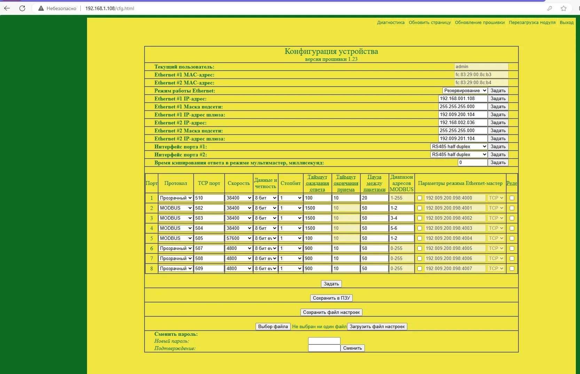
Task: Go back to the previous browser page
Action: (x=7, y=8)
